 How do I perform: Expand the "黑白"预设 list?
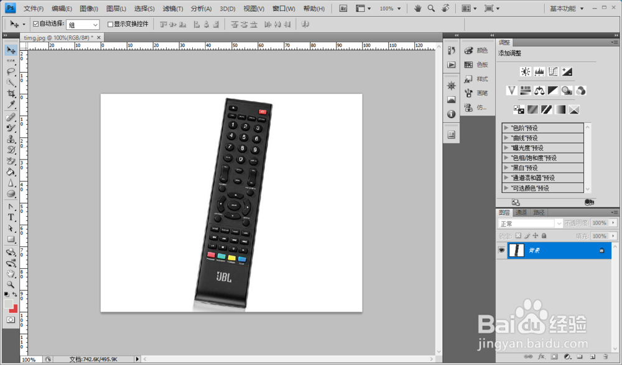pos(506,168)
